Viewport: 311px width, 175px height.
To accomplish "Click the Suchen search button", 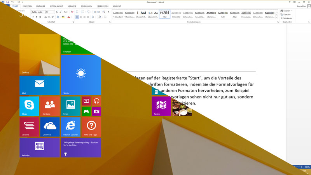I will pyautogui.click(x=287, y=11).
